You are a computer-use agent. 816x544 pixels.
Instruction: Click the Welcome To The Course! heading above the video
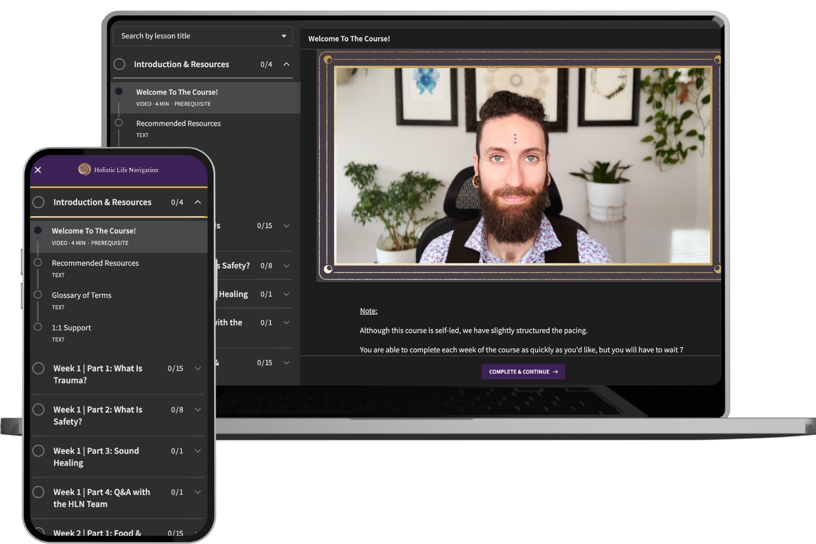349,39
